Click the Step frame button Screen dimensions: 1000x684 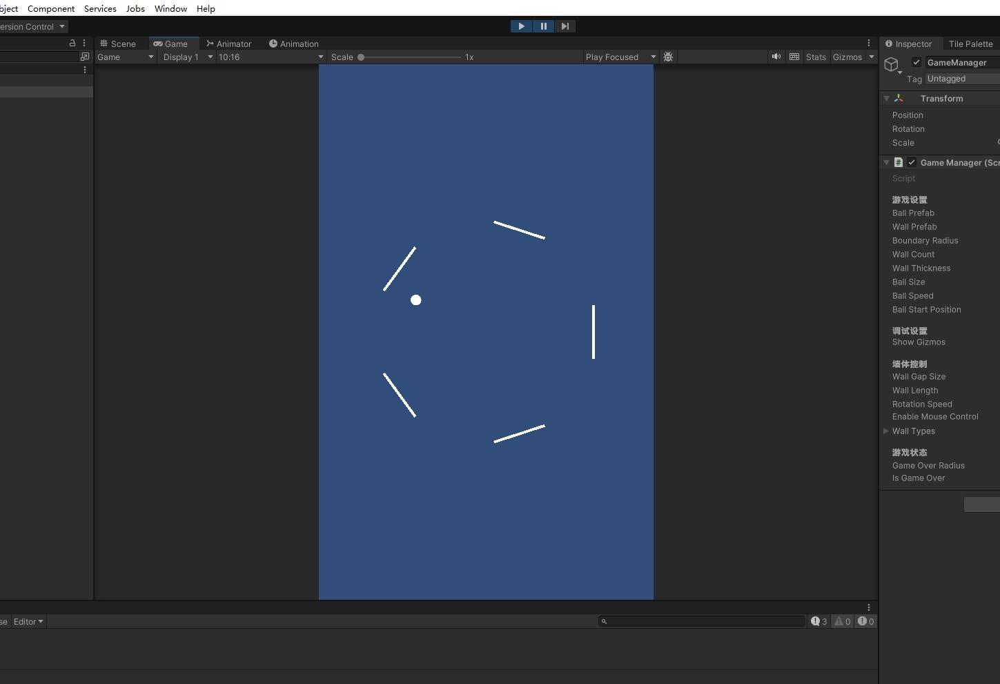coord(565,26)
